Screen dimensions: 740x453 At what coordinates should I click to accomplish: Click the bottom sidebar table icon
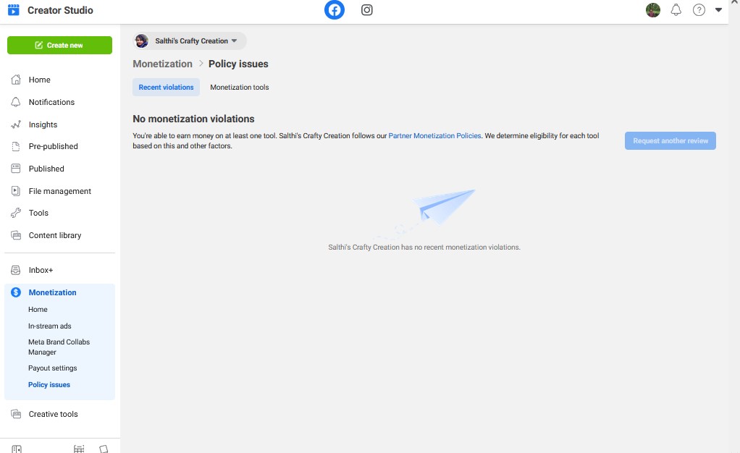pos(79,449)
